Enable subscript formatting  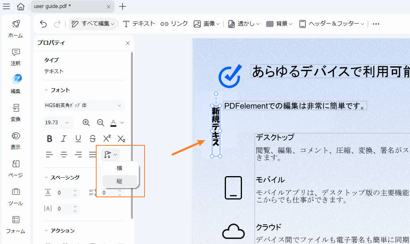[121, 139]
